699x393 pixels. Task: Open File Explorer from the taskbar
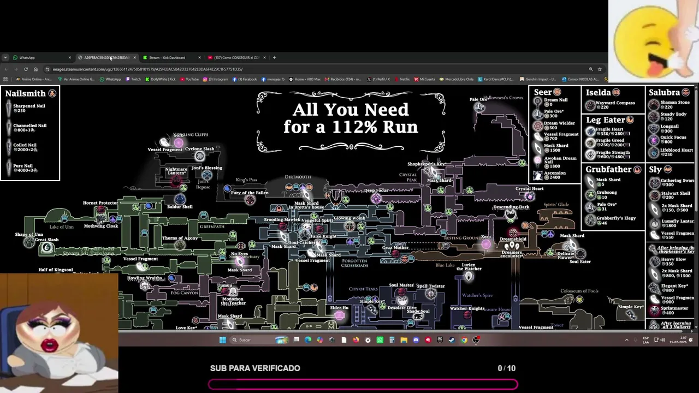coord(404,340)
